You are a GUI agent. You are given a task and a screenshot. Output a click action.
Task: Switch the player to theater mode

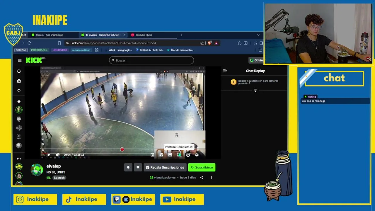(x=170, y=155)
